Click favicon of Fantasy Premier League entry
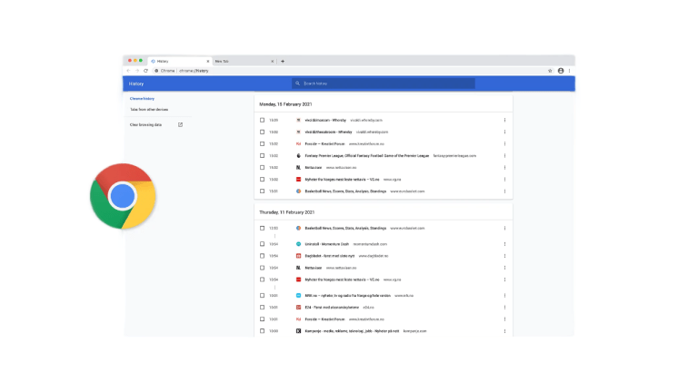The height and width of the screenshot is (392, 698). coord(298,156)
